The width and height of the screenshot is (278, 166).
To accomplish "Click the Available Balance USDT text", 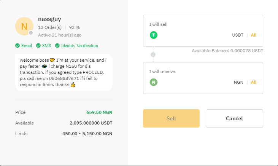I will point(227,51).
